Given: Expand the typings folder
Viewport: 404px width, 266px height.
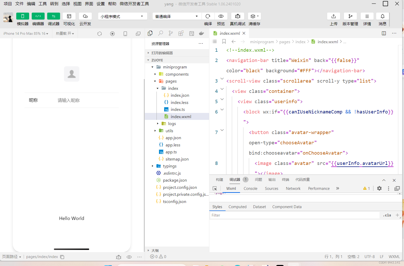Looking at the screenshot, I should [177, 166].
